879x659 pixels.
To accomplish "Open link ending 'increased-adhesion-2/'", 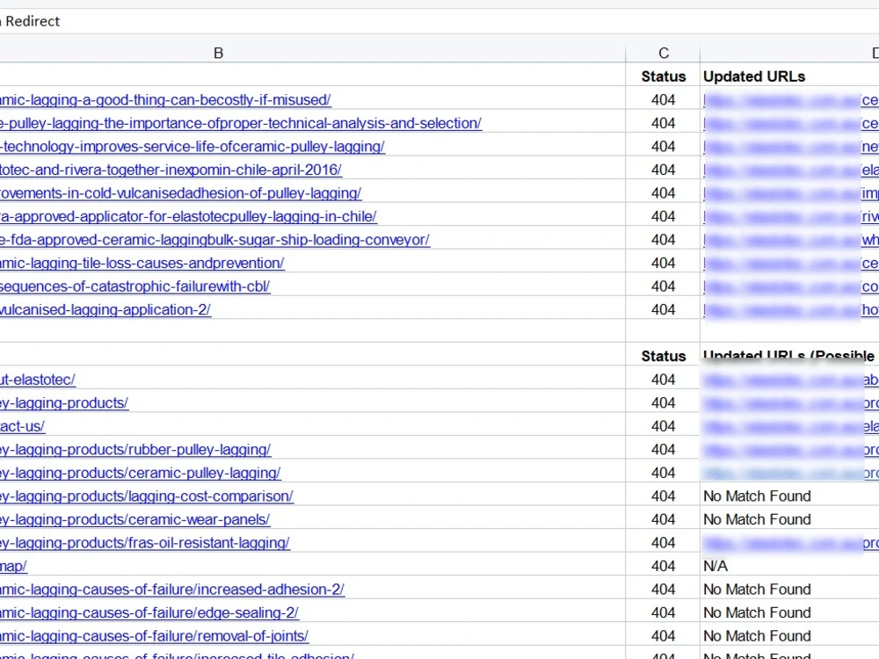I will tap(172, 590).
